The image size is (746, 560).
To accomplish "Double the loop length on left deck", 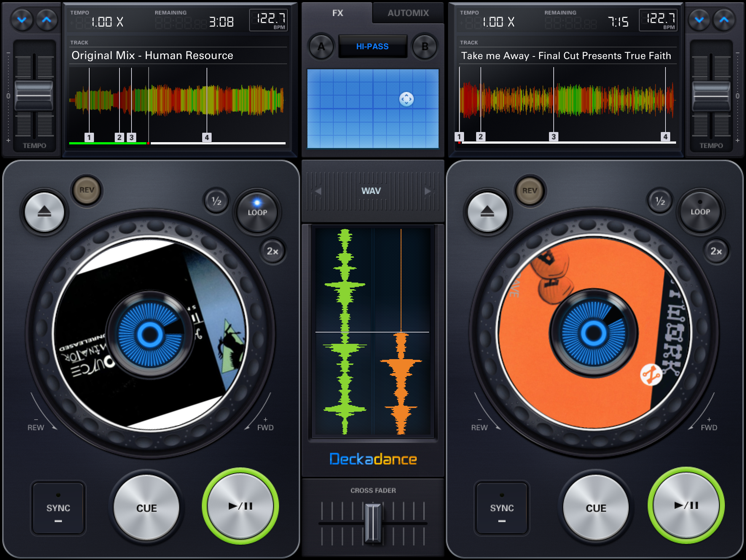I will (x=272, y=251).
